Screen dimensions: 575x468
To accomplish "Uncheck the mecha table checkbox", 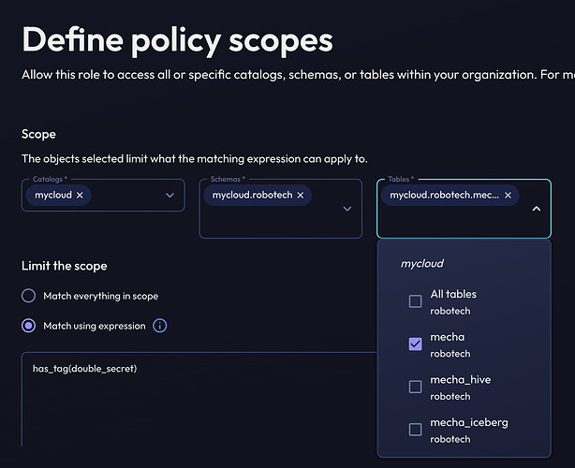I will pyautogui.click(x=415, y=344).
